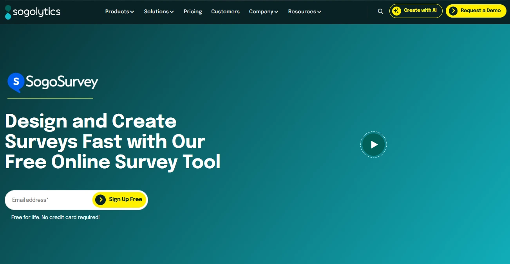Click the Sign Up Free button text

125,199
